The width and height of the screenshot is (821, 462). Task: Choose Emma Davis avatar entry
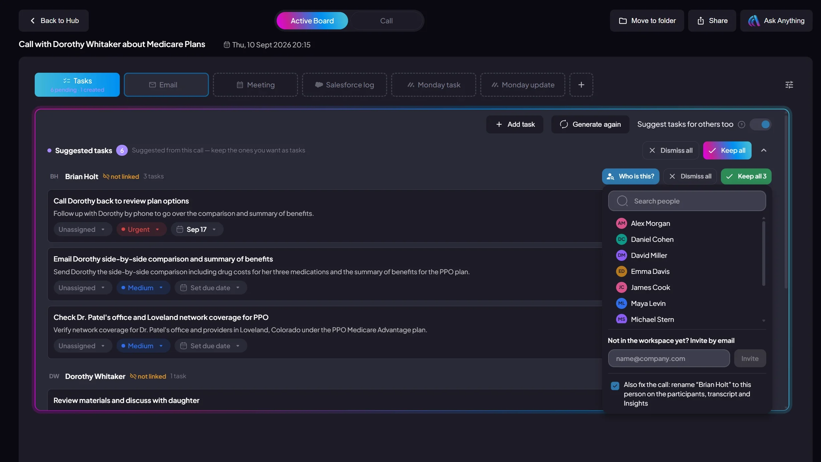[x=688, y=272]
